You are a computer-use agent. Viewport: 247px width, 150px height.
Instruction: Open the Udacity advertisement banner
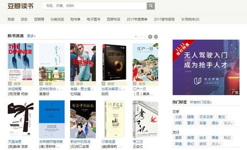click(200, 67)
